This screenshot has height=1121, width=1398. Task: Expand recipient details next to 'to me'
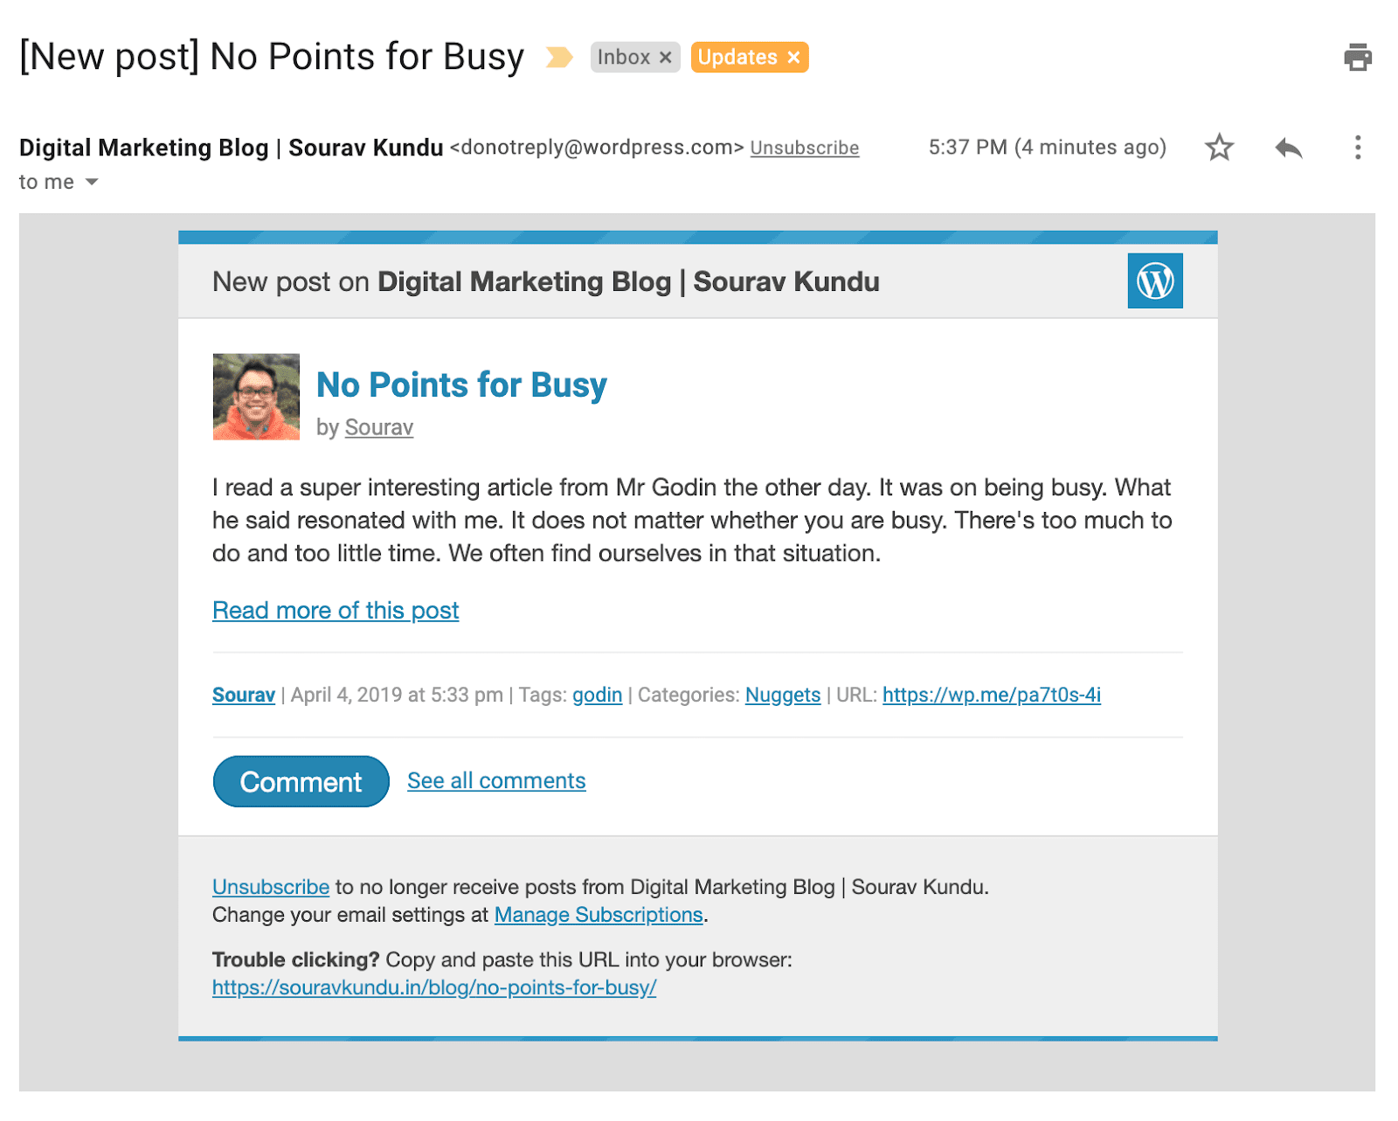click(92, 183)
